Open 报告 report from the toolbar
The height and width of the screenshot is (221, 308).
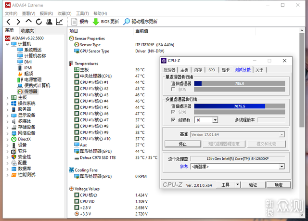[79, 22]
